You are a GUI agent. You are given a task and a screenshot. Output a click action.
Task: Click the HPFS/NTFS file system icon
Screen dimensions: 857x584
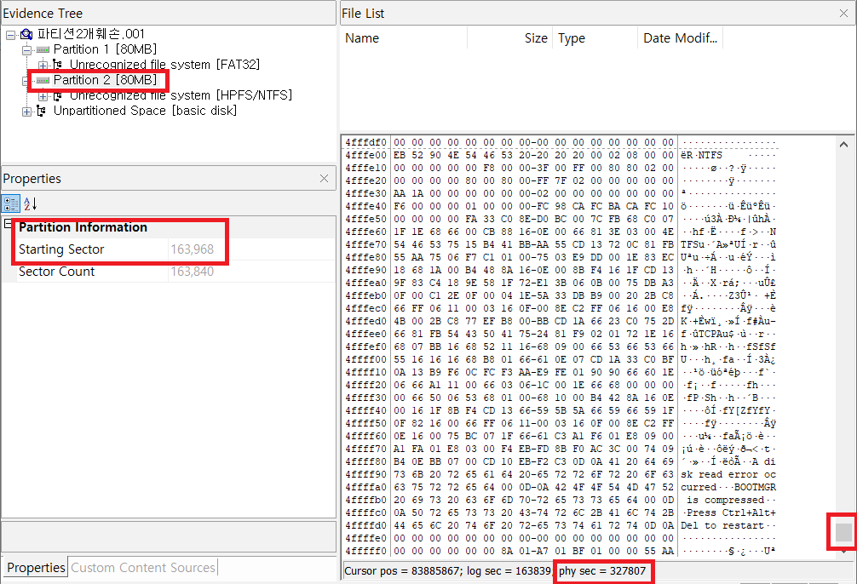58,95
